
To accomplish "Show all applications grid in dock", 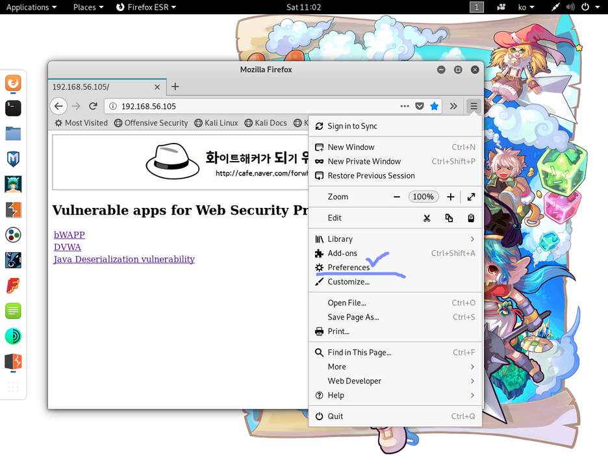I will pyautogui.click(x=13, y=386).
